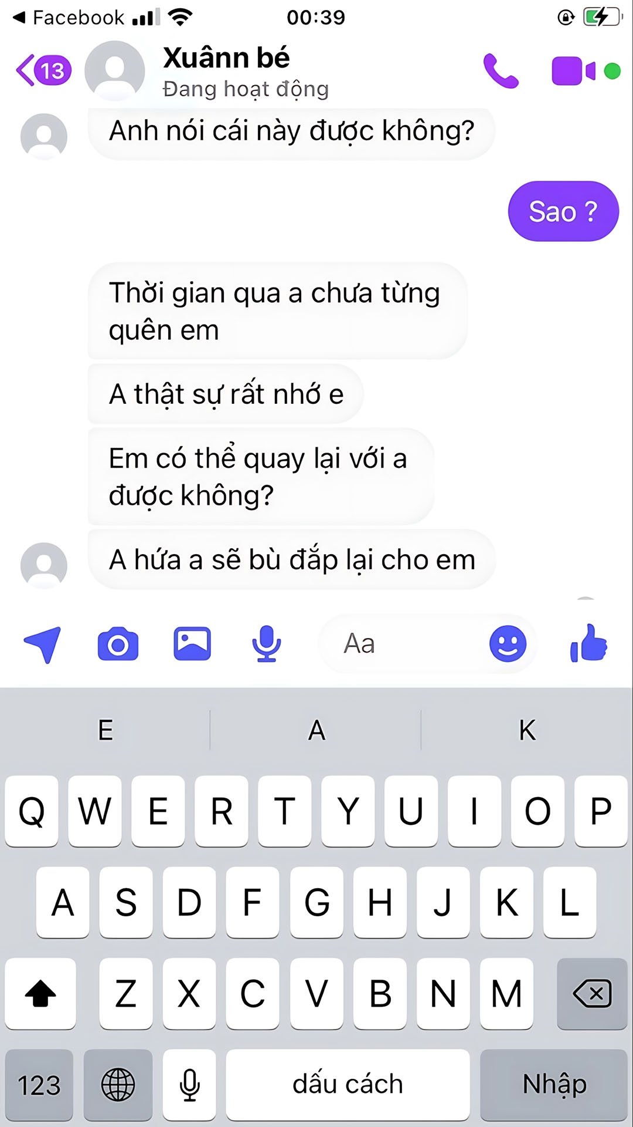Open the emoji picker in the message field
This screenshot has height=1127, width=633.
[x=508, y=644]
